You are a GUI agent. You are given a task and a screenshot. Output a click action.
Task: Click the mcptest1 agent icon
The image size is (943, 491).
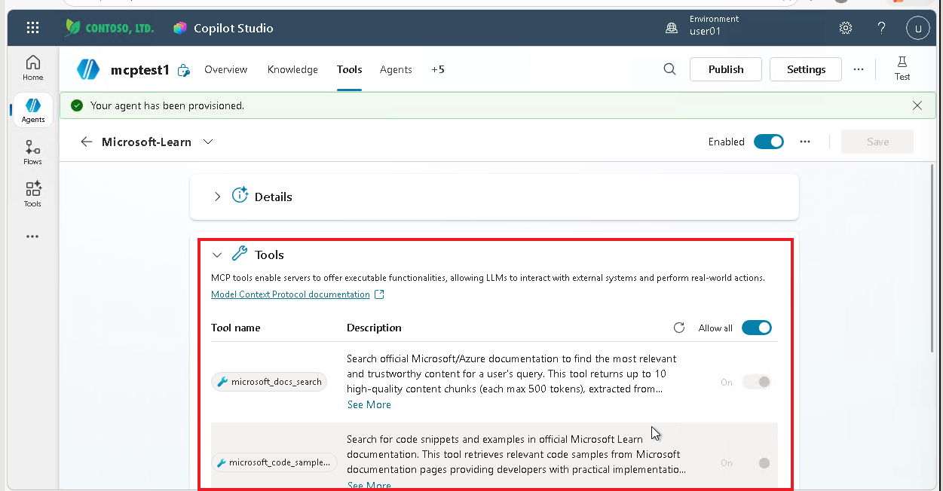[x=88, y=69]
